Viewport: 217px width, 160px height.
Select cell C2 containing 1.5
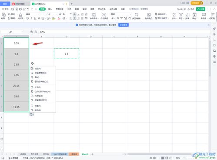pos(67,54)
